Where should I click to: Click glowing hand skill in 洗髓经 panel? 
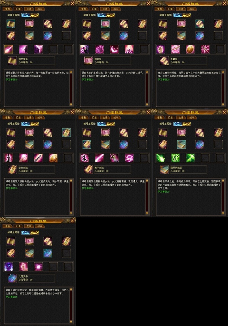point(160,49)
